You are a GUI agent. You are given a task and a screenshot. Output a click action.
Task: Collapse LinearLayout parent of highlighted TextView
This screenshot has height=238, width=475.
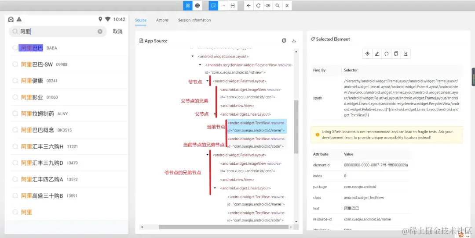click(215, 114)
